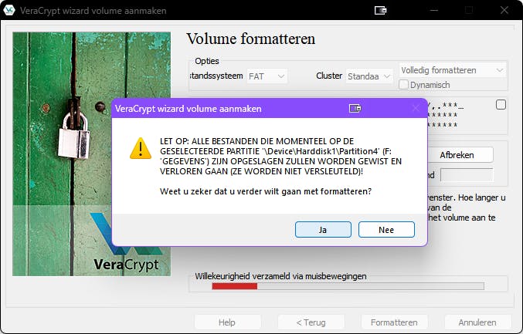Click the question 'Weet u zeker' text
The image size is (523, 334).
[x=266, y=191]
